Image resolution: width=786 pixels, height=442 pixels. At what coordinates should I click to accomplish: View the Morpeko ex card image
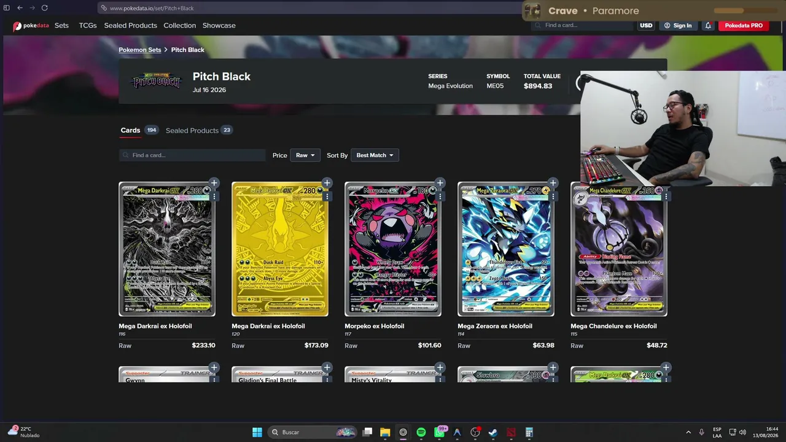[393, 249]
